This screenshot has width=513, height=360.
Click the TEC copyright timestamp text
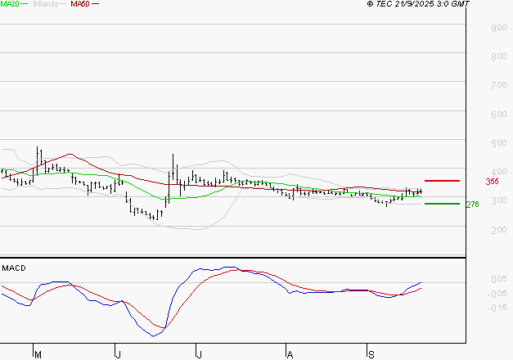[418, 4]
